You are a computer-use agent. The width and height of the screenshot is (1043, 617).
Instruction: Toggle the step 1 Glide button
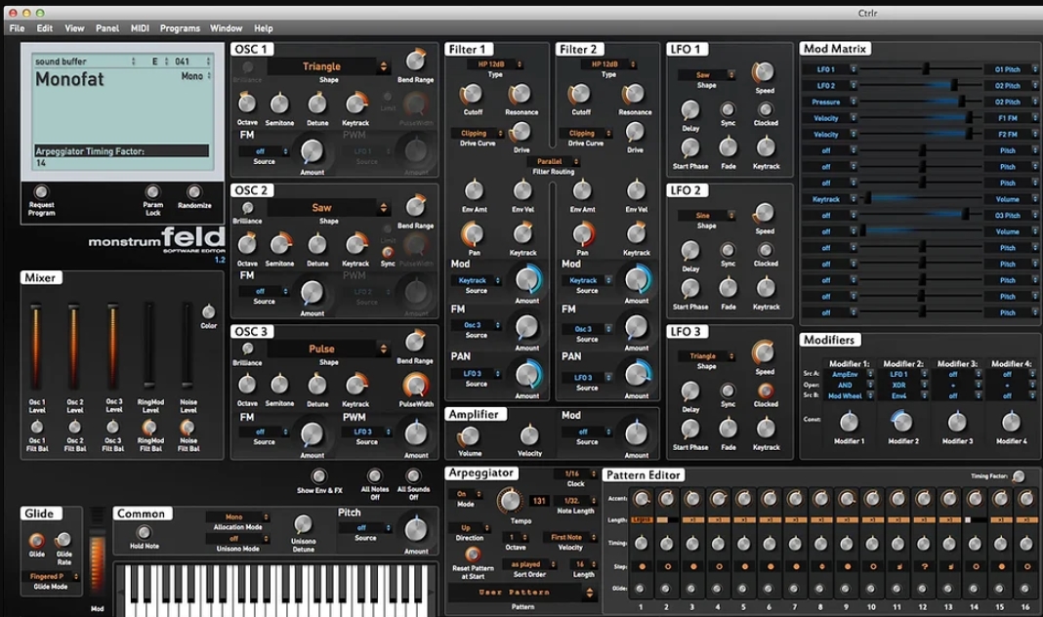[640, 589]
